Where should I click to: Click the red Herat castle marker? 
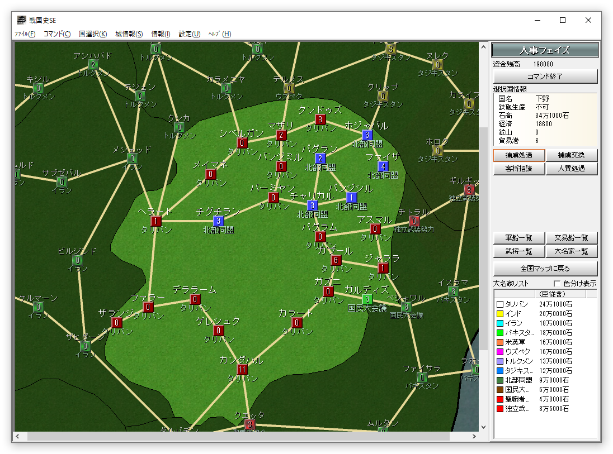tap(156, 222)
